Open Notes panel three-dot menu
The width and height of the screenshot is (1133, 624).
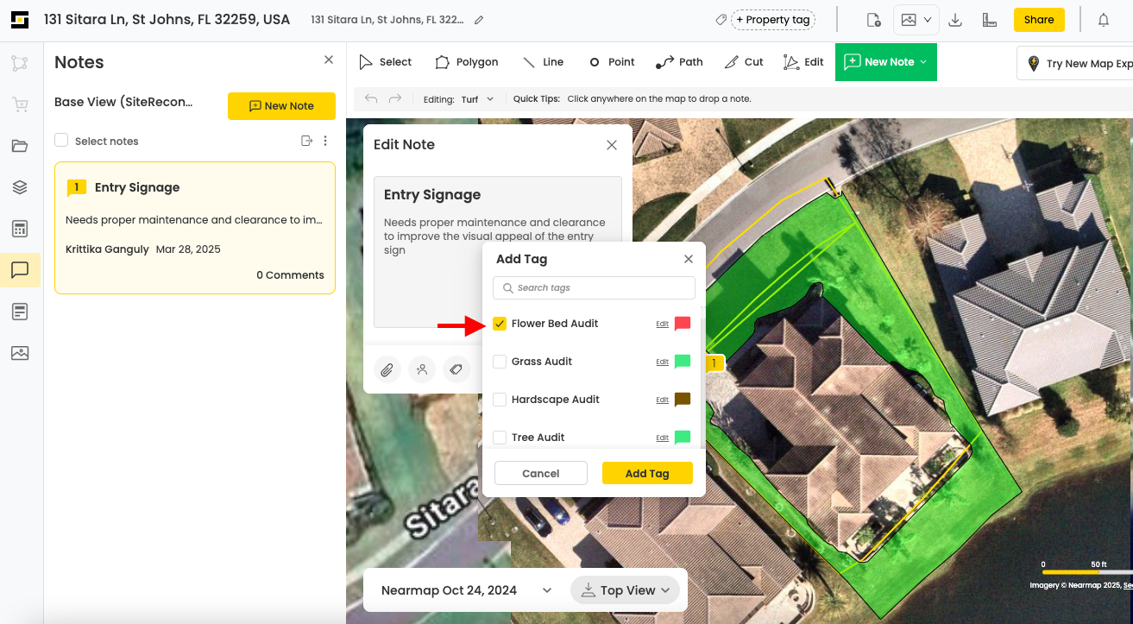coord(325,141)
